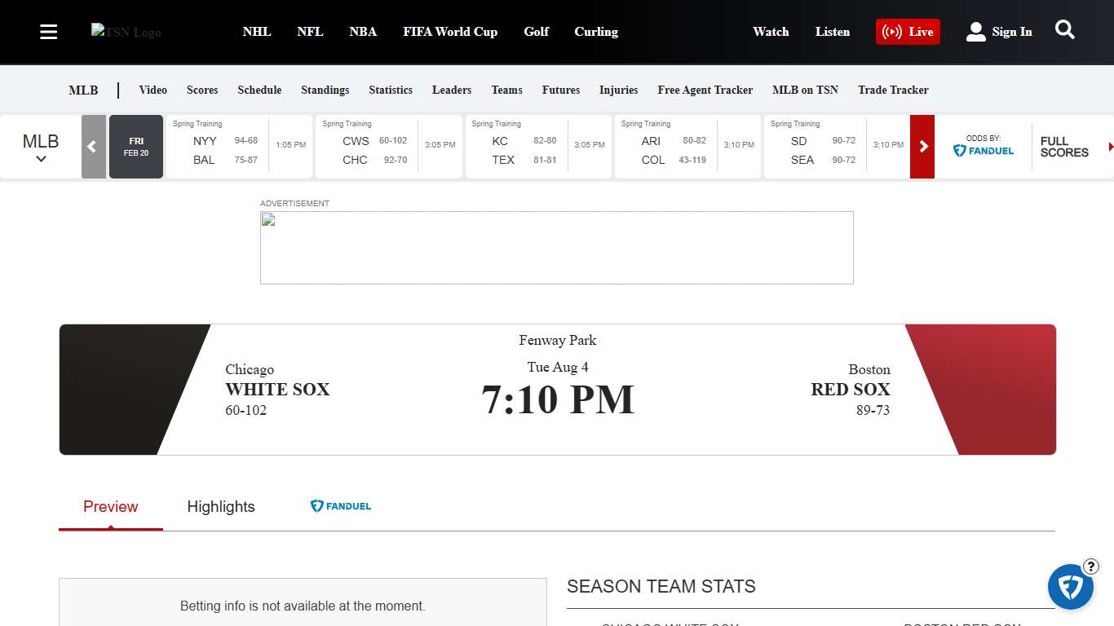Select the Preview tab
Screen dimensions: 1114x626
coord(111,507)
